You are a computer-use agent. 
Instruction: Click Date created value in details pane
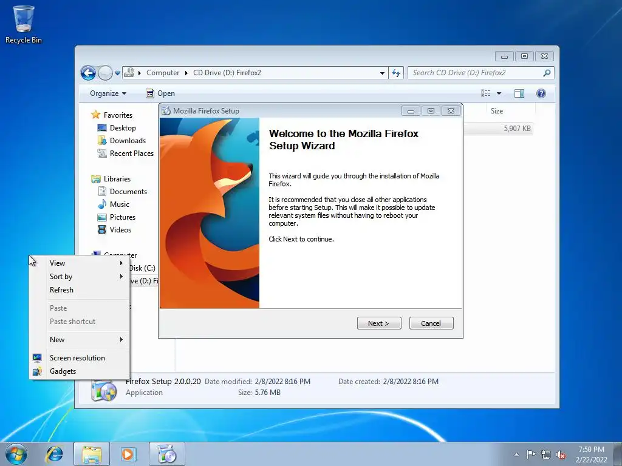coord(411,382)
